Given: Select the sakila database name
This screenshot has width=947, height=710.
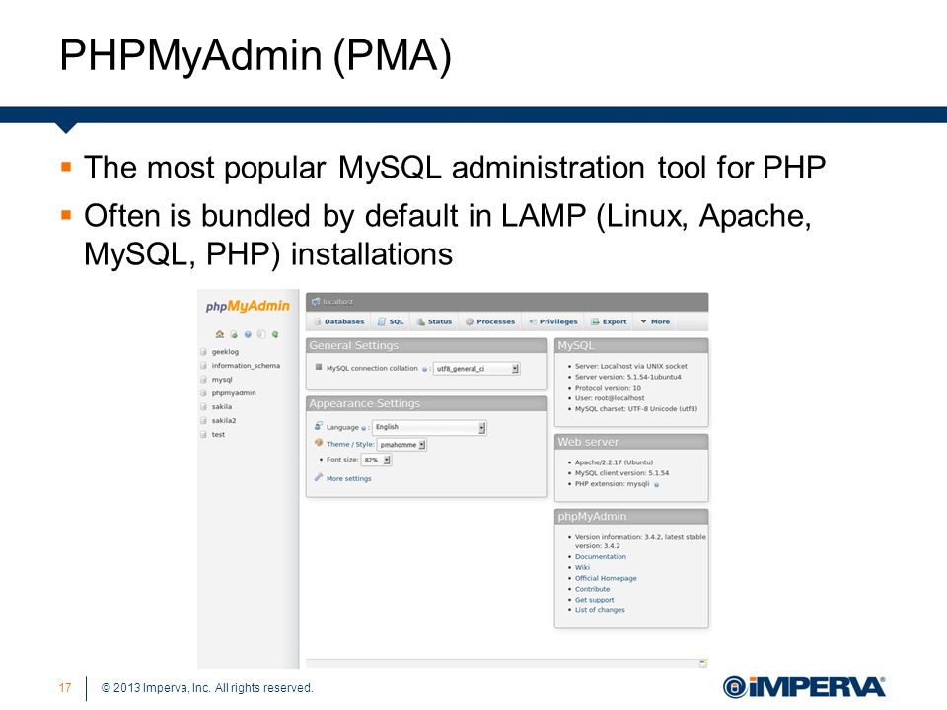Looking at the screenshot, I should [222, 407].
